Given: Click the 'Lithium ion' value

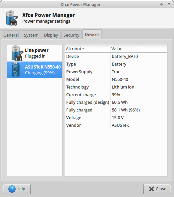Looking at the screenshot, I should tap(123, 87).
